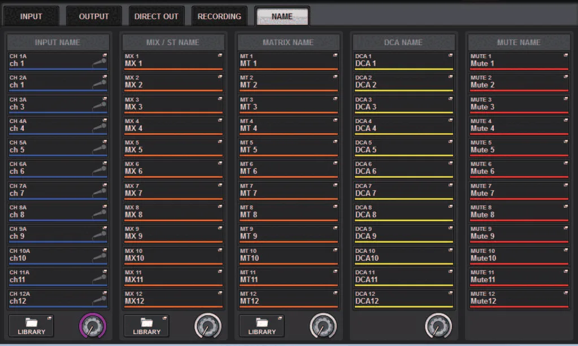
Task: Open MATRIX NAME library folder
Action: pyautogui.click(x=262, y=326)
